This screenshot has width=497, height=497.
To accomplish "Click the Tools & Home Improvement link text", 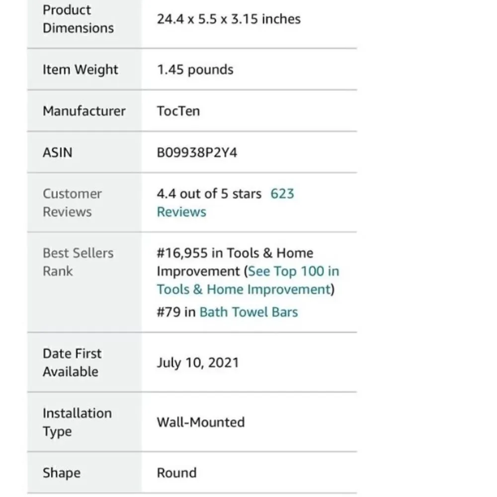I will click(244, 289).
